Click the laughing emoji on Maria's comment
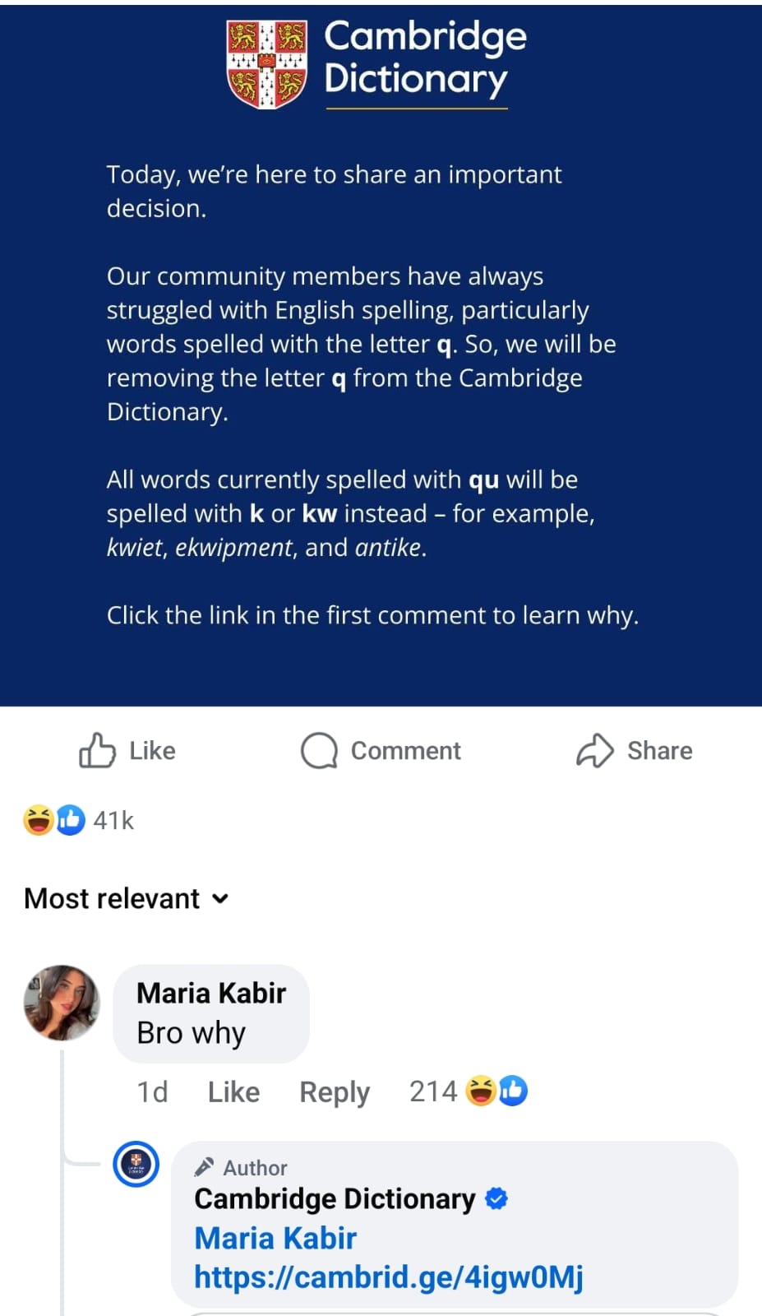762x1316 pixels. tap(481, 1091)
